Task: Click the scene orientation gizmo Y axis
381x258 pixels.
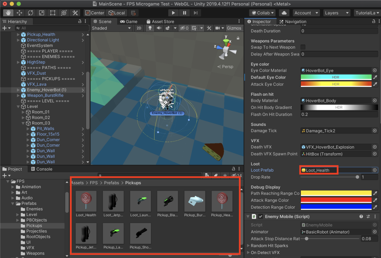Action: (226, 41)
